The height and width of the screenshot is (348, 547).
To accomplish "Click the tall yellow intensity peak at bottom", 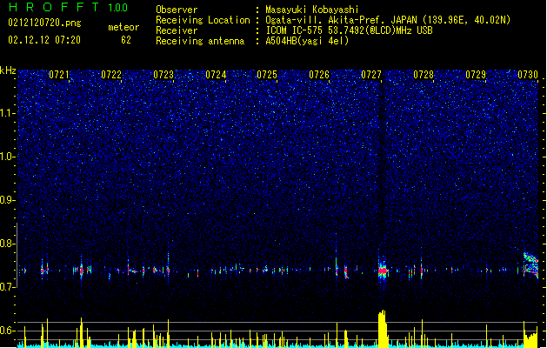I will point(383,328).
